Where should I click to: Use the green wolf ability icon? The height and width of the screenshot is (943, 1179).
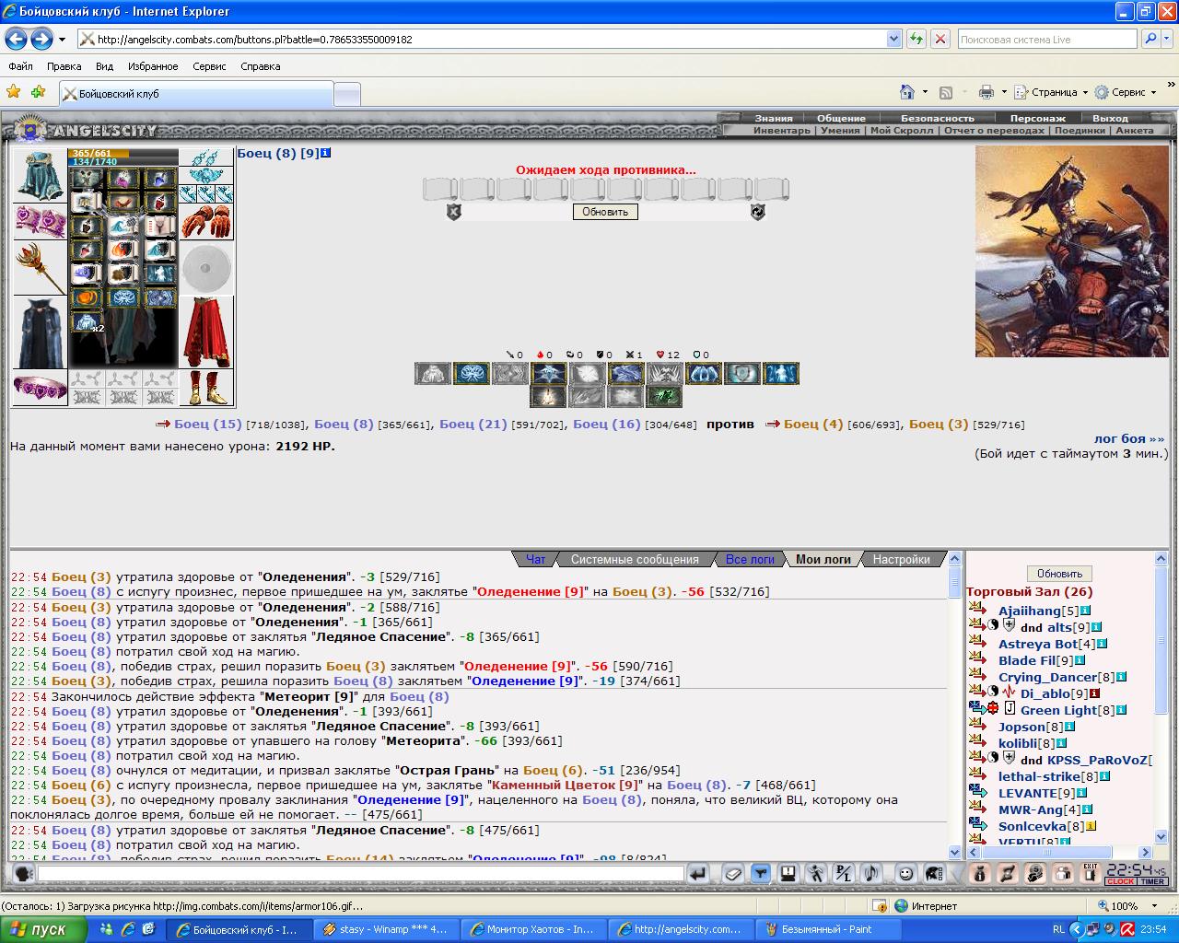(662, 397)
